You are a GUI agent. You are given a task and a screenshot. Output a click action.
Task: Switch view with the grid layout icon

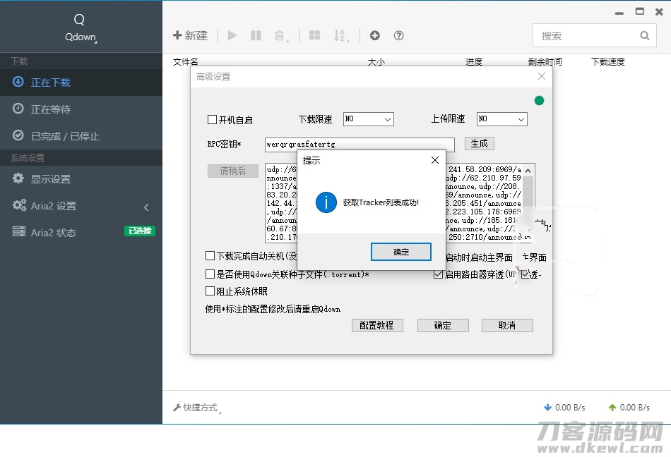(x=314, y=35)
